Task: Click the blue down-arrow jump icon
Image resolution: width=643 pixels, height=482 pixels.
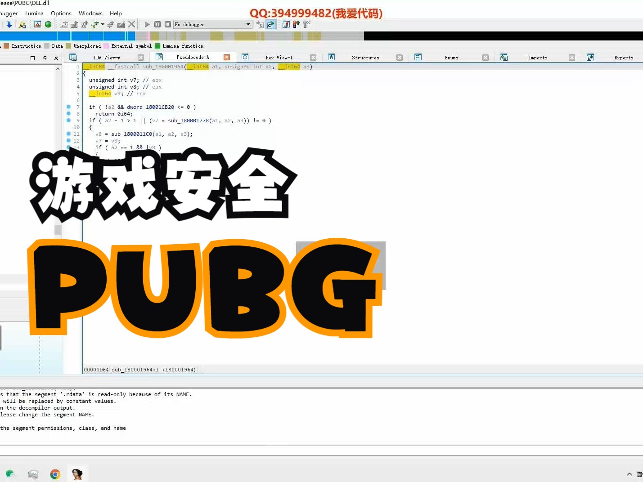Action: 9,24
